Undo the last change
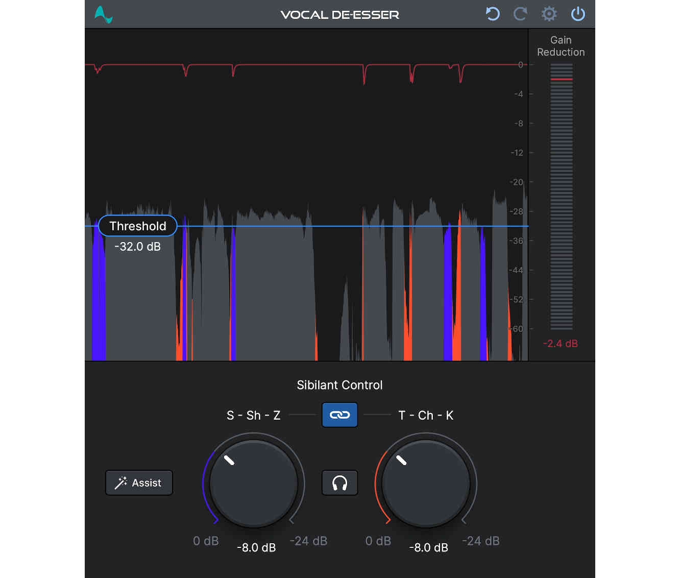Viewport: 680px width, 578px height. 492,14
